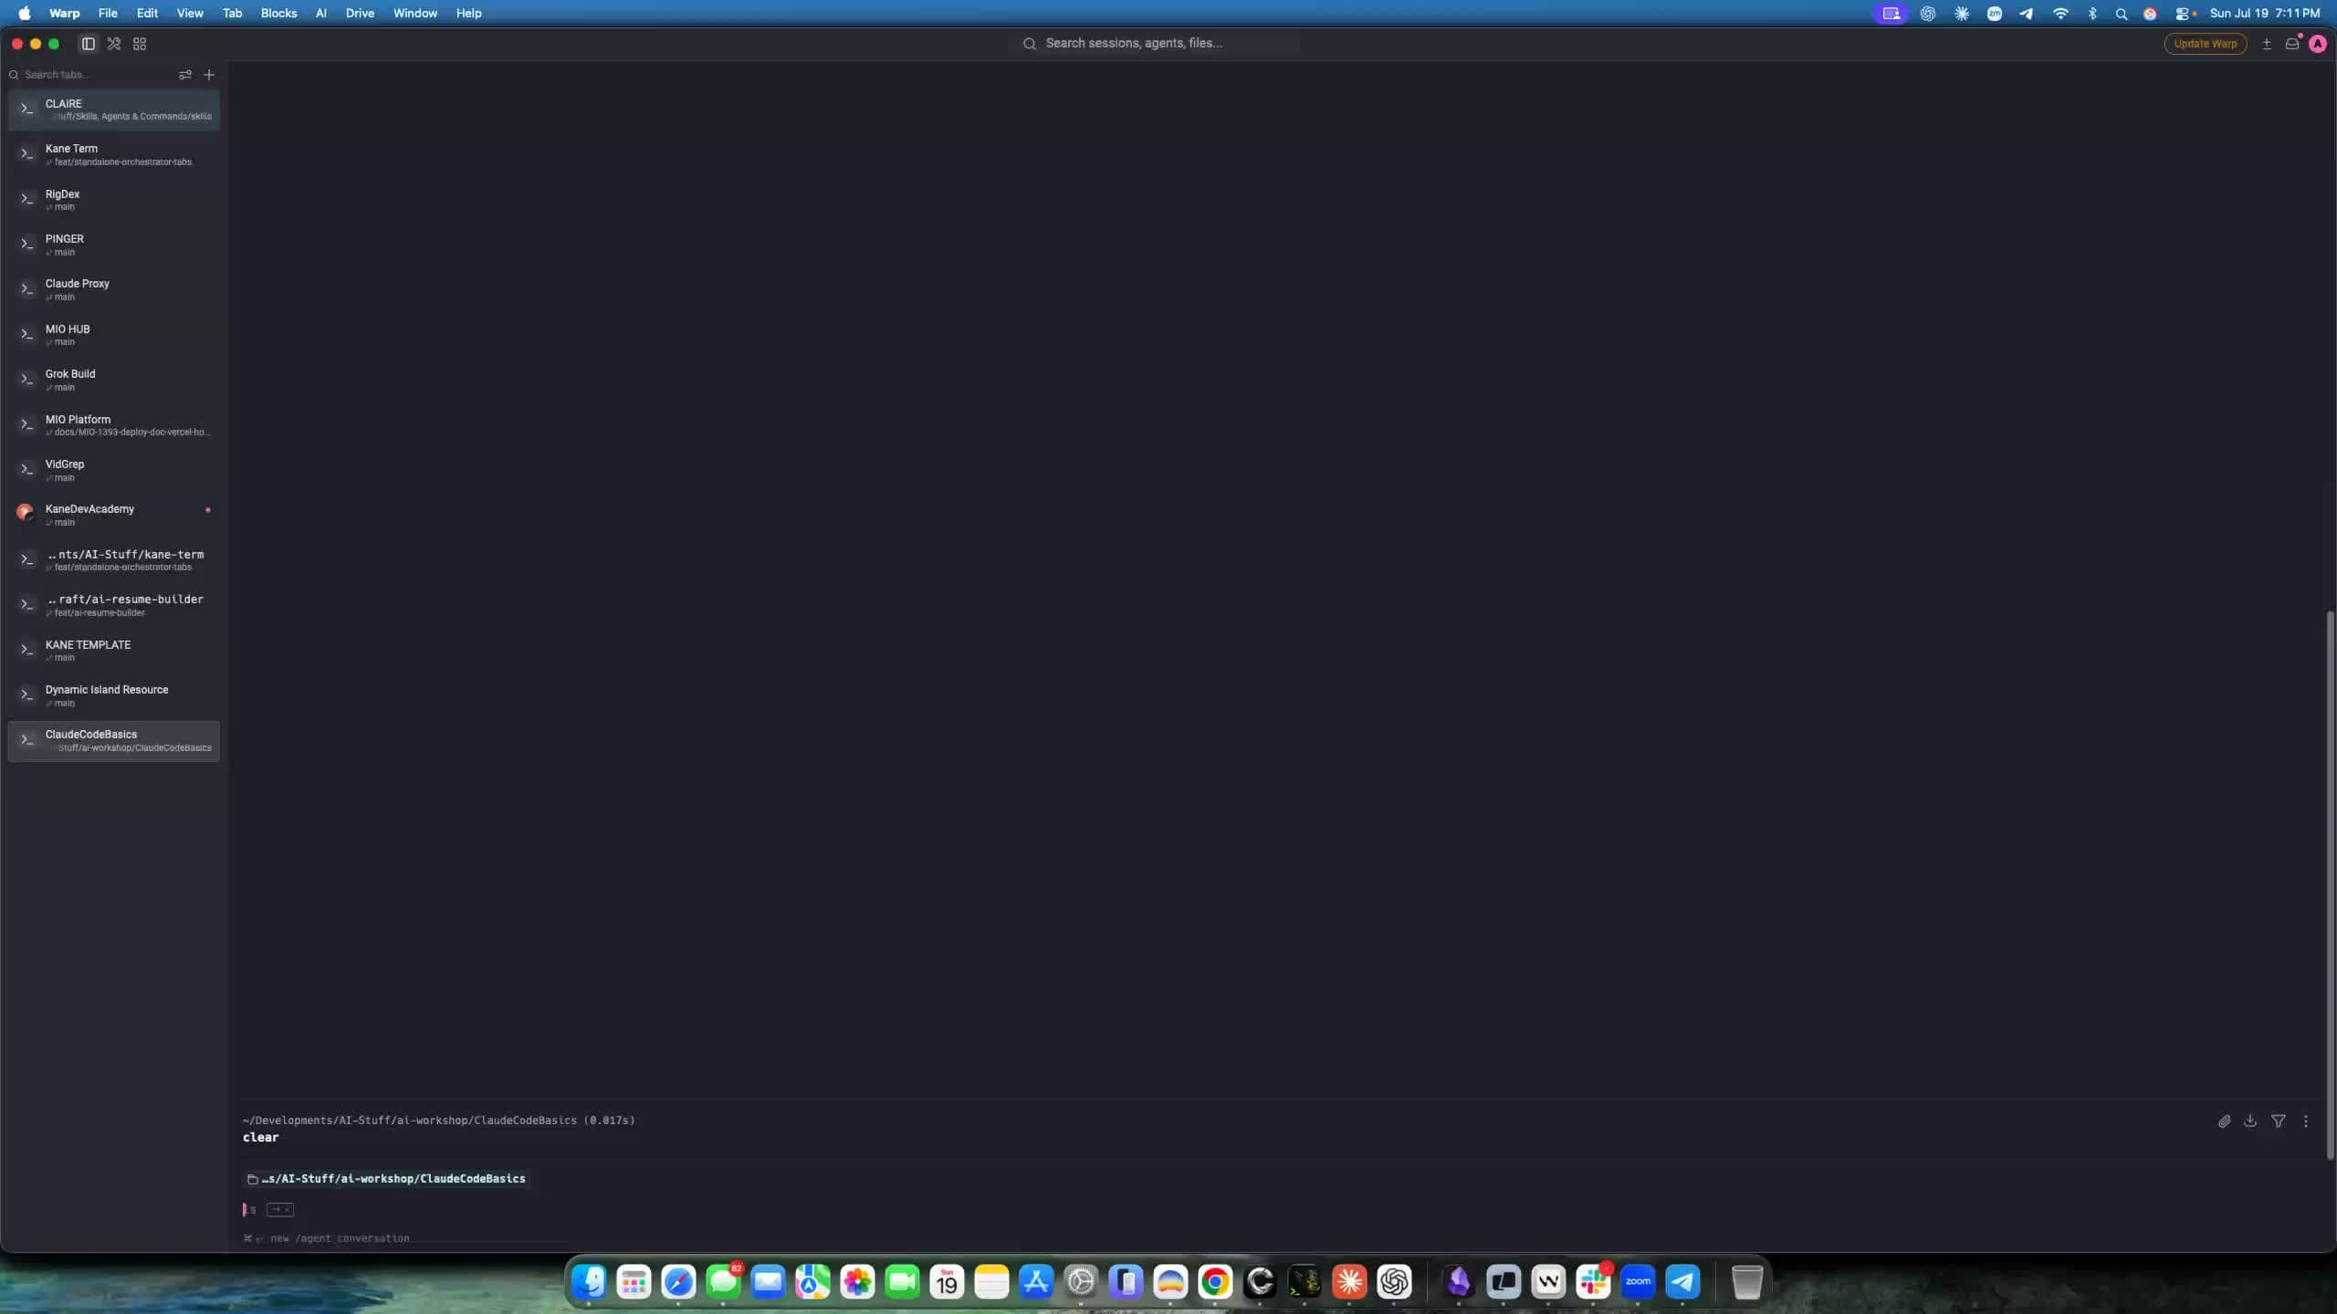Open the KANE TEMPLATE tab
The image size is (2337, 1314).
click(114, 651)
